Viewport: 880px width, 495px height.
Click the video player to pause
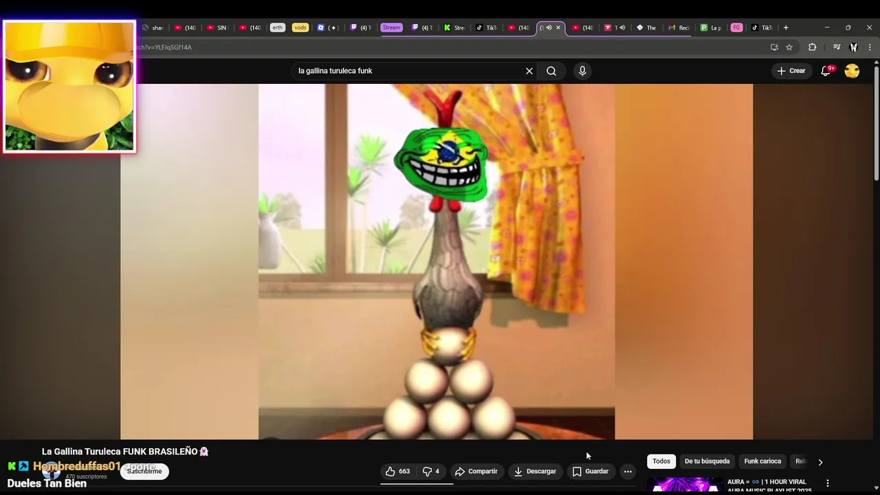[437, 261]
